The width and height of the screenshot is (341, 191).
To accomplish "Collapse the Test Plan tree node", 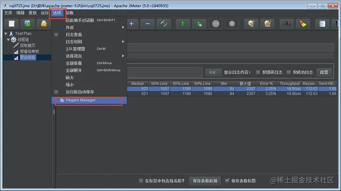I will pyautogui.click(x=6, y=34).
